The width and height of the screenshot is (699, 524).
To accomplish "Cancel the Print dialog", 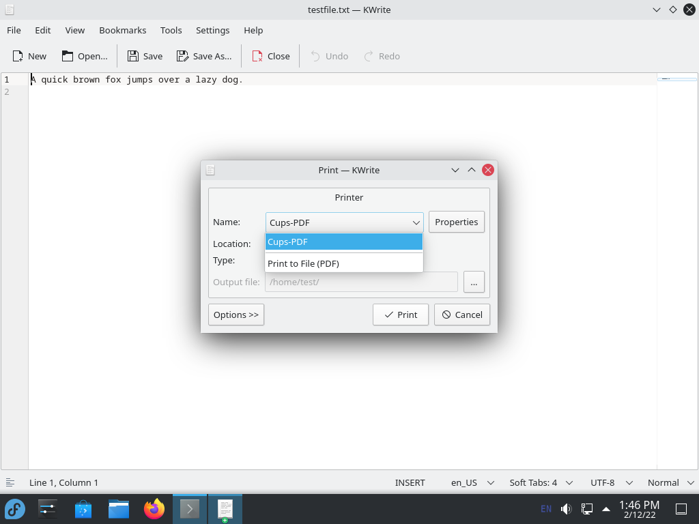I will tap(462, 315).
